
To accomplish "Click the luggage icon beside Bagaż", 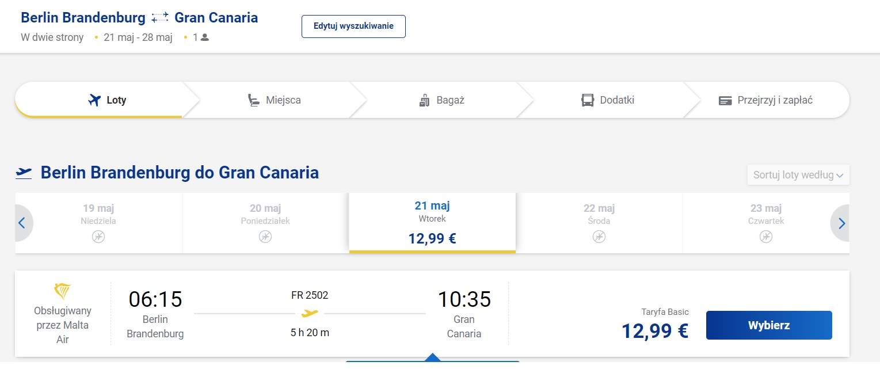I will (x=425, y=100).
